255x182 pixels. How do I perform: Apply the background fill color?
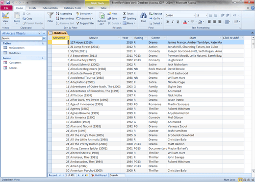(200, 22)
